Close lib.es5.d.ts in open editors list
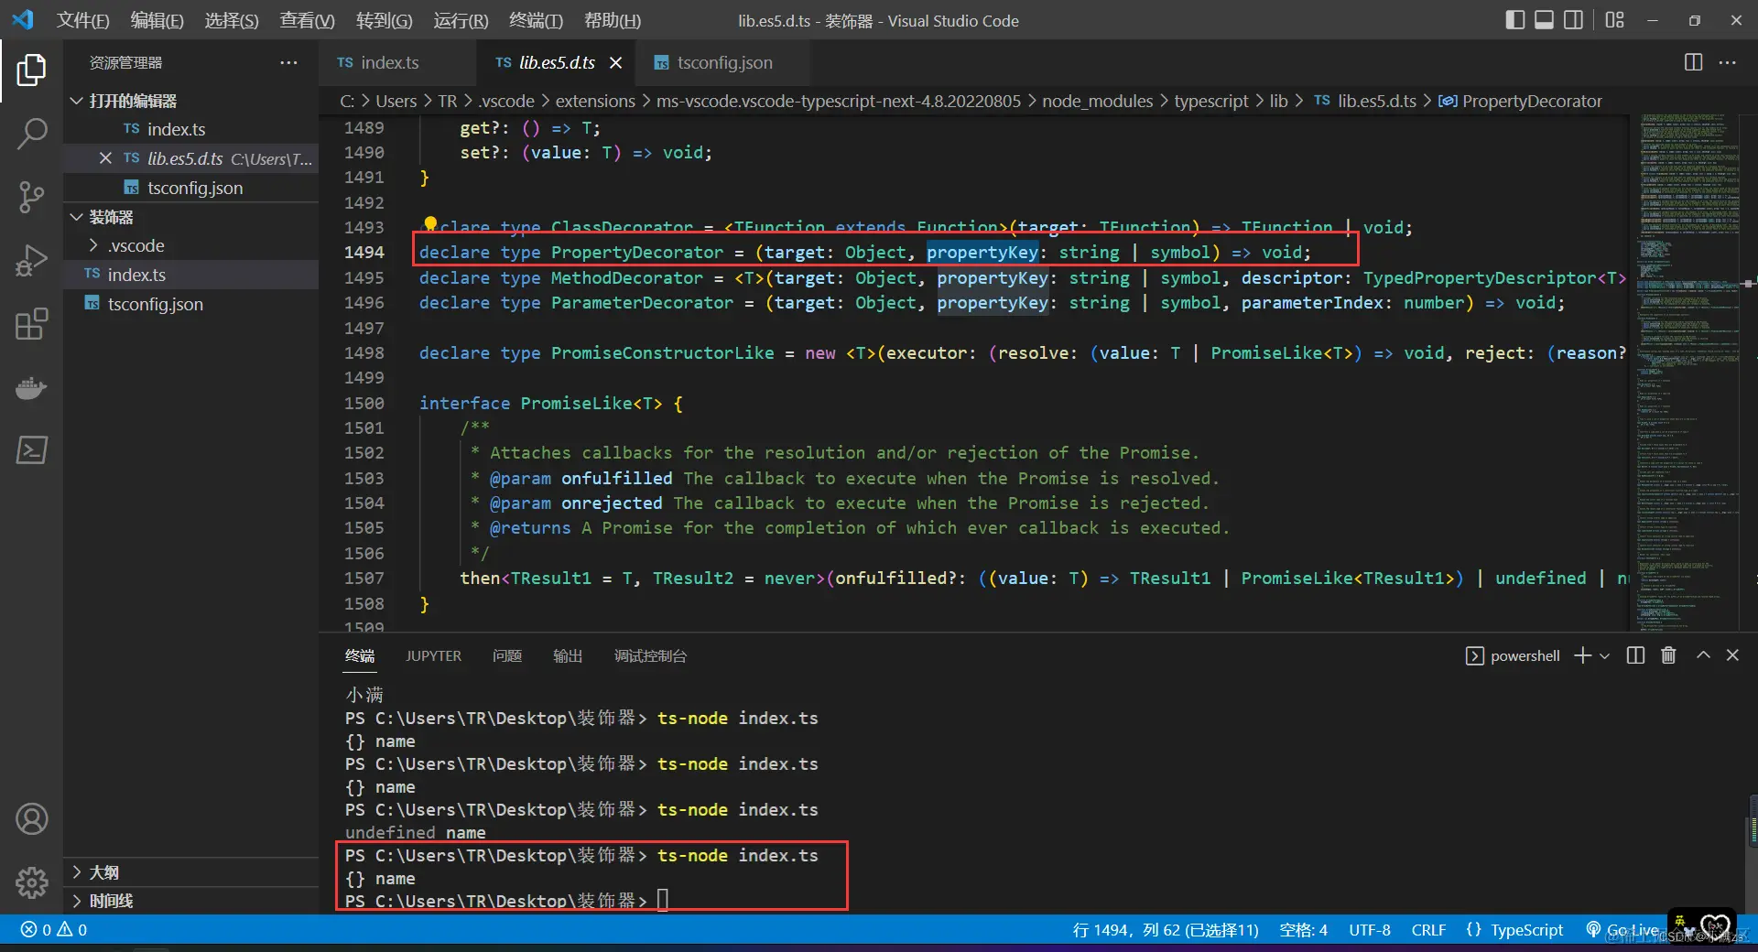 coord(105,158)
